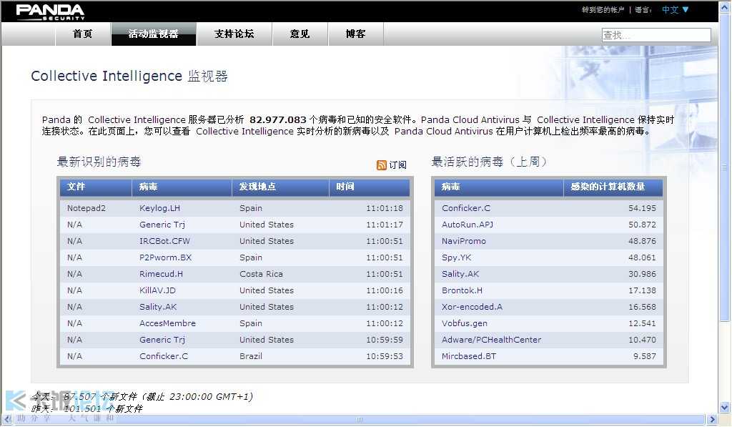Click the 订阅 subscribe link
Image resolution: width=732 pixels, height=427 pixels.
(x=397, y=165)
